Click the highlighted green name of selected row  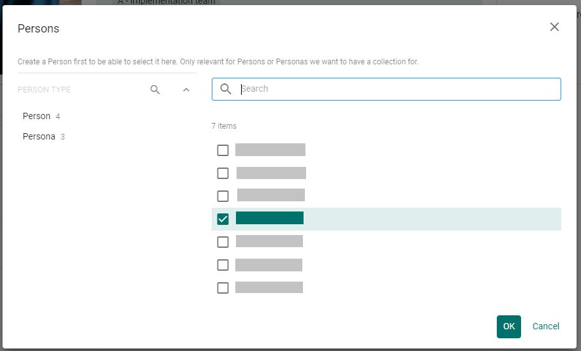coord(270,218)
